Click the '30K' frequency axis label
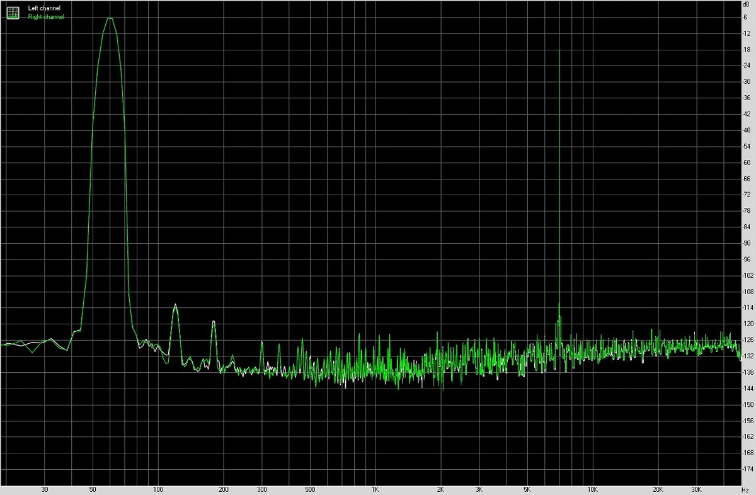 696,489
